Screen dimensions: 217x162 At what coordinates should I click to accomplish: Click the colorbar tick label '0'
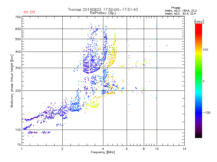(x=203, y=81)
